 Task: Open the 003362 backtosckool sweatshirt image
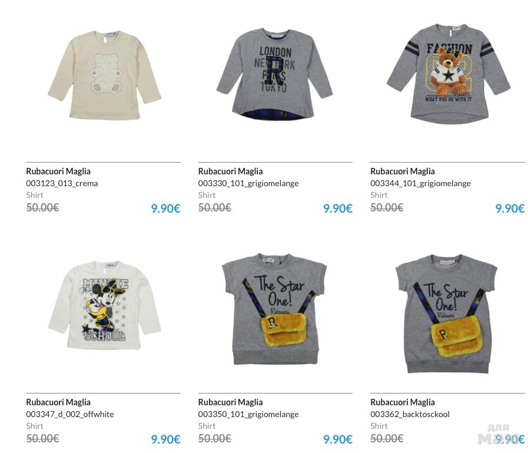[x=447, y=314]
